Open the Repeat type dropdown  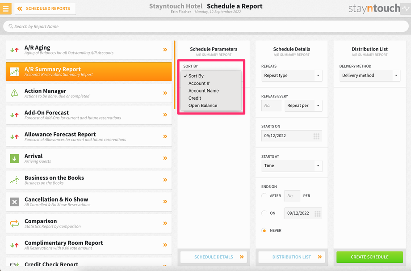coord(291,76)
